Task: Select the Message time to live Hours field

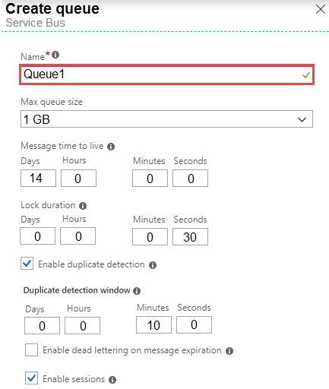Action: [78, 179]
